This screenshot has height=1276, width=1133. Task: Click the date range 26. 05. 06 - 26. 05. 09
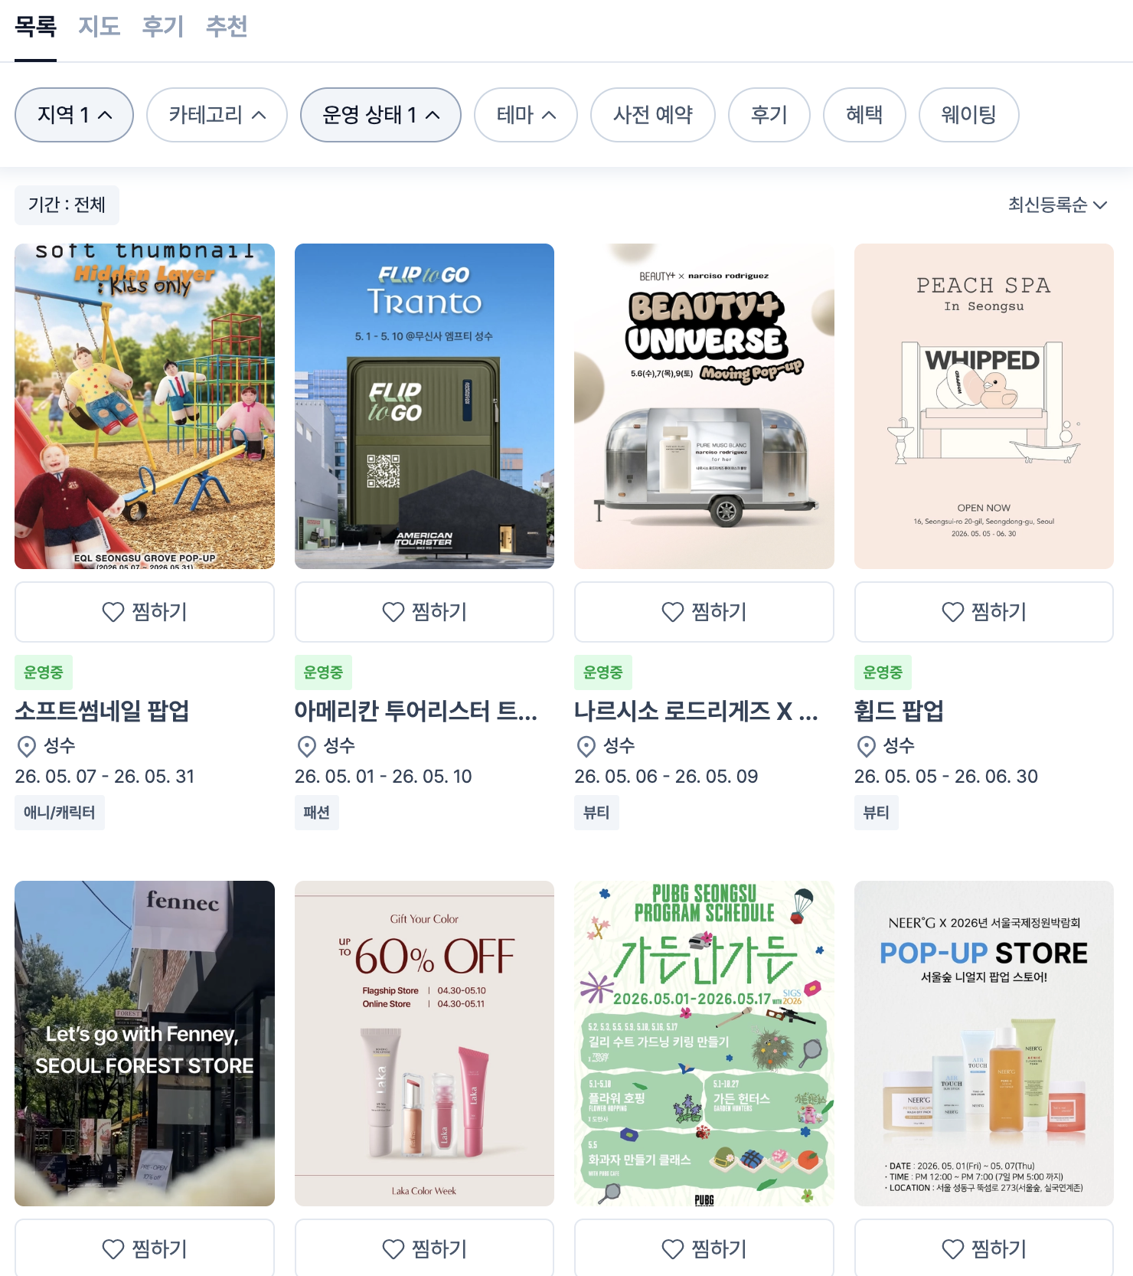(666, 777)
